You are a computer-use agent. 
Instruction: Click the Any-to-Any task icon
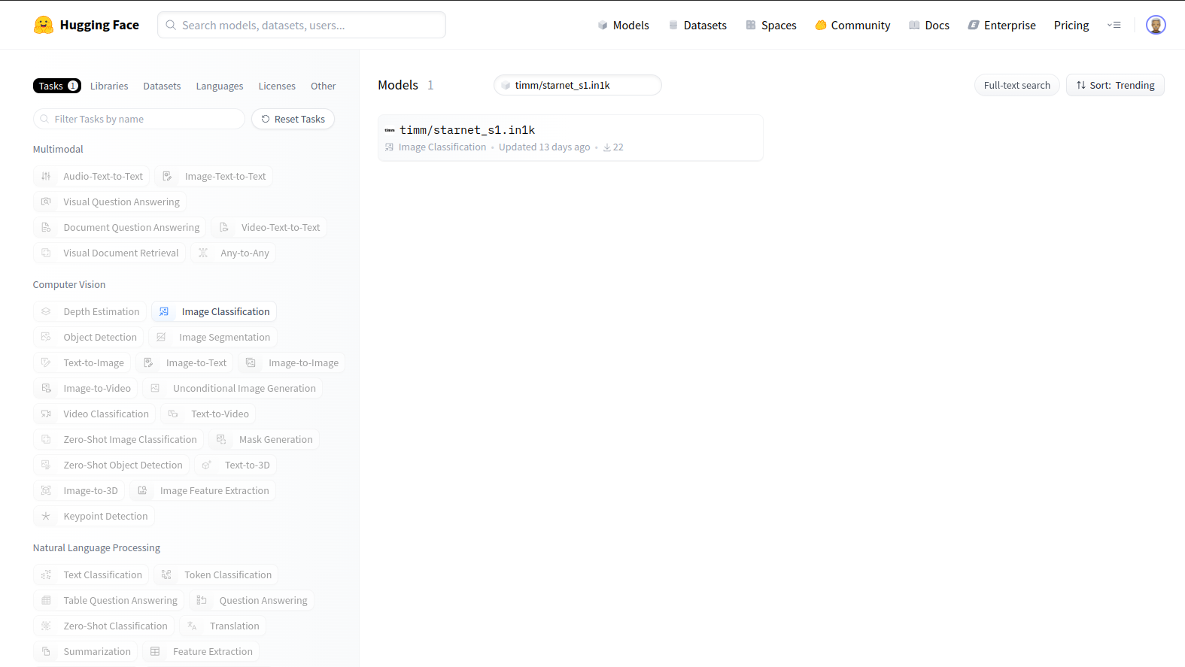click(x=203, y=253)
